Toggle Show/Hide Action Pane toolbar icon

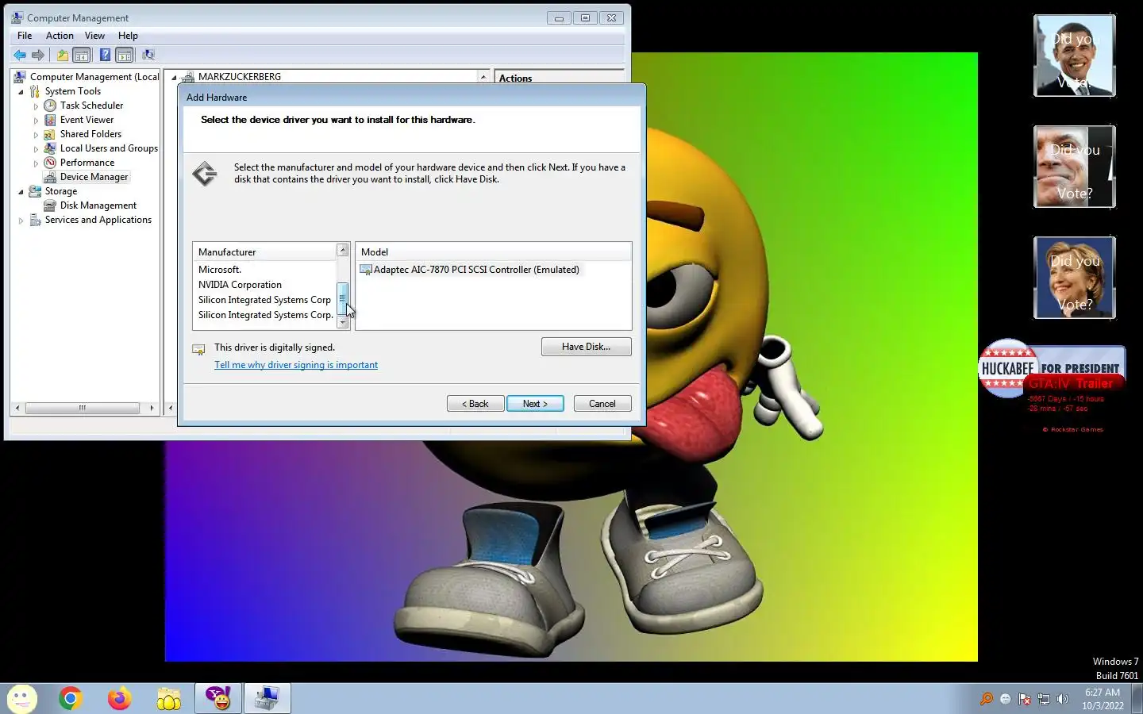pos(125,55)
